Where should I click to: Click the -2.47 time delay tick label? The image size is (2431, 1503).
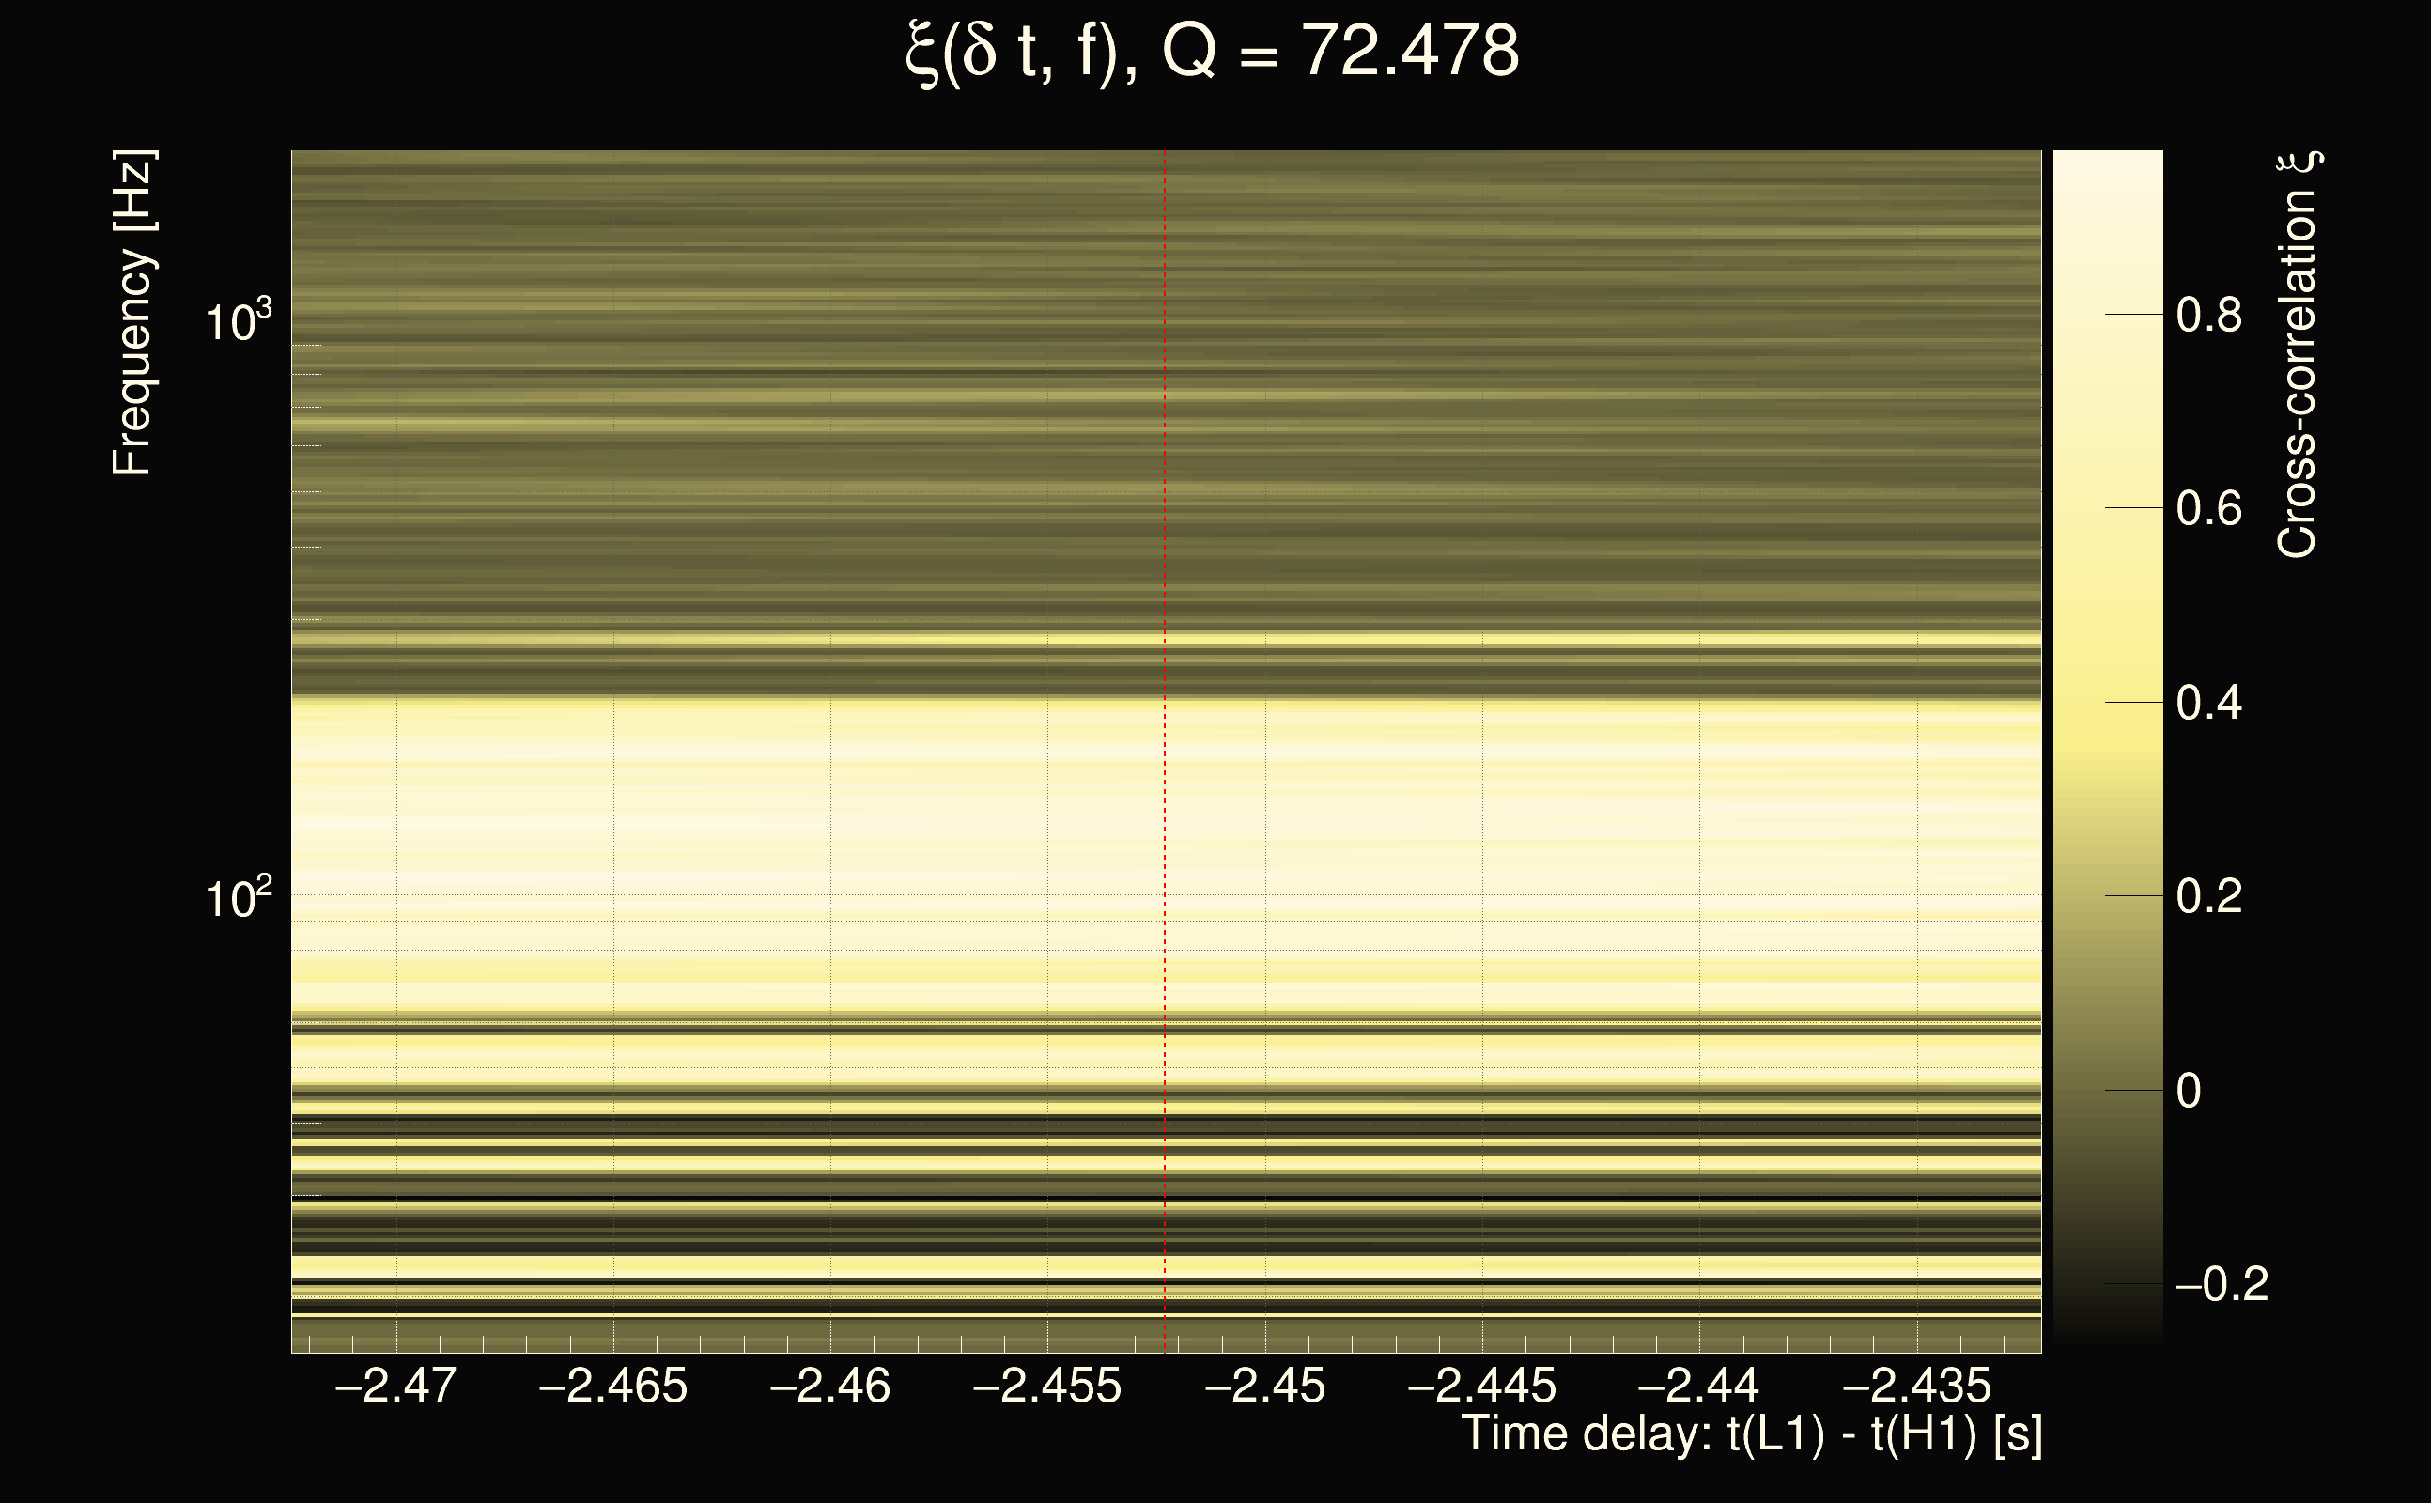(x=395, y=1386)
